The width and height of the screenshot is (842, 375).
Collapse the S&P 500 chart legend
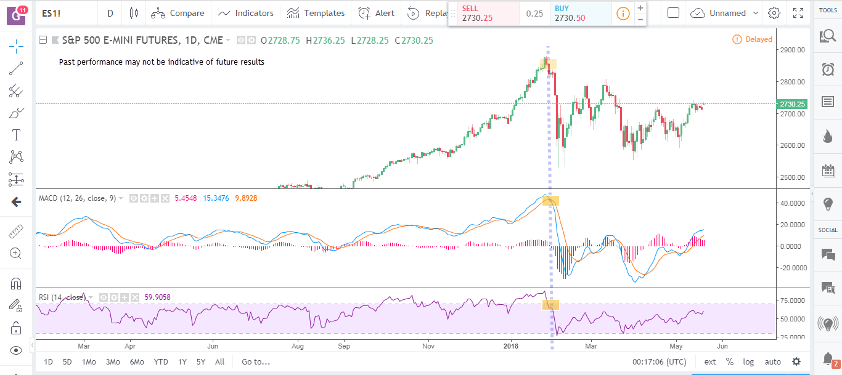43,40
